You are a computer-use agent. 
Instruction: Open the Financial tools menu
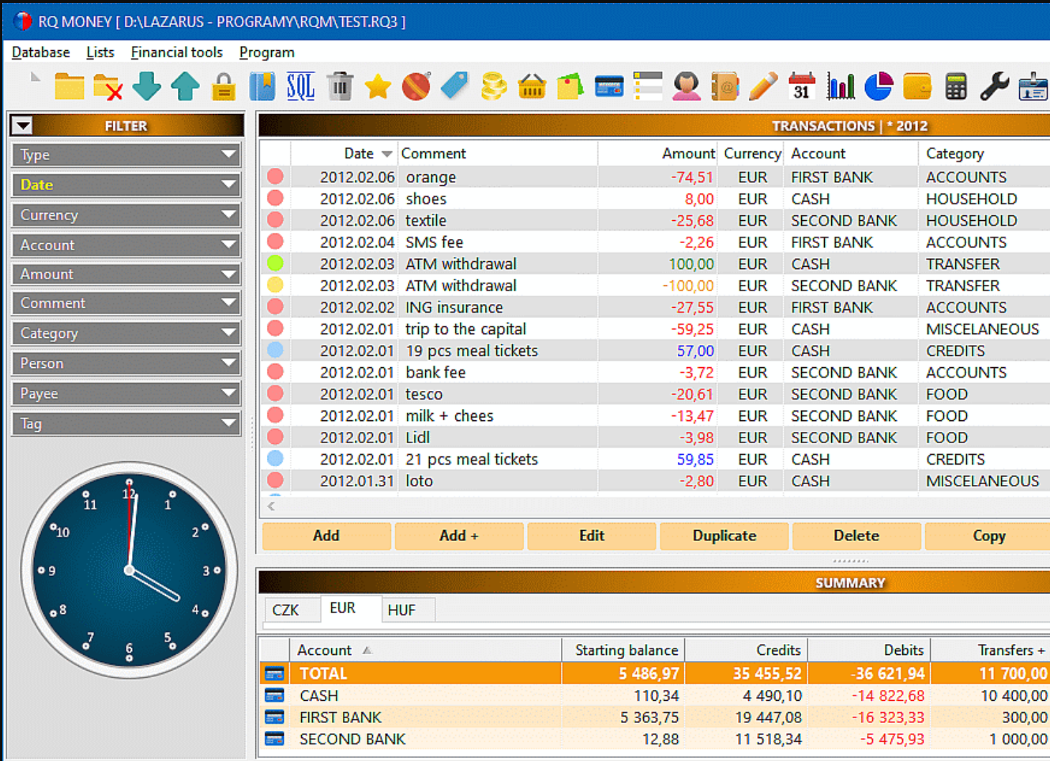click(176, 52)
